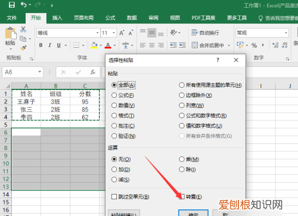The width and height of the screenshot is (298, 216).
Task: Click the Format Painter brush icon
Action: [23, 48]
